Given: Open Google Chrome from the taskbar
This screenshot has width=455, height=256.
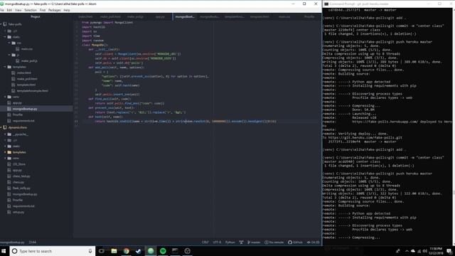Looking at the screenshot, I should click(127, 251).
